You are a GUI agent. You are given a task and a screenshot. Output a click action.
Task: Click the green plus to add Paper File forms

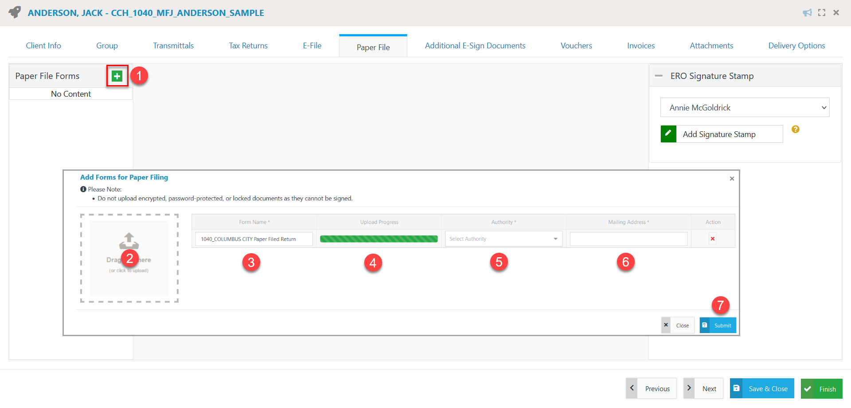117,76
